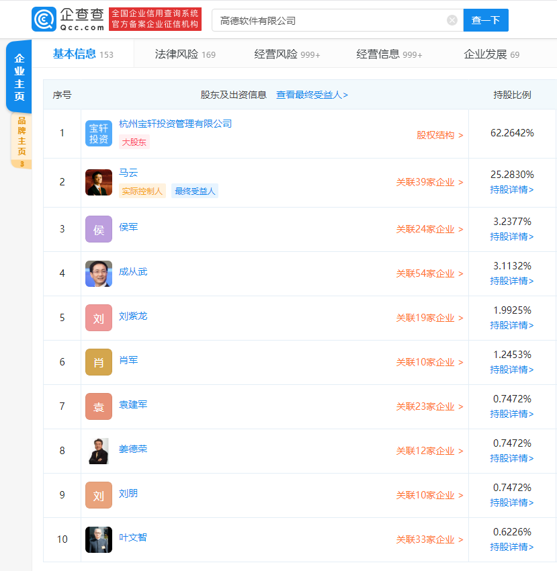Screen dimensions: 557x571
Task: View 持股详情 for 姜德荣
Action: coord(512,458)
